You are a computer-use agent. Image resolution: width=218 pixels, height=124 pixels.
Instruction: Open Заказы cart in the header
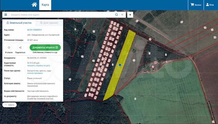196,5
